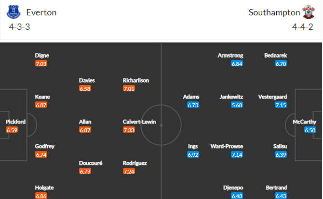The height and width of the screenshot is (199, 323).
Task: Click the Everton club crest icon
Action: (13, 12)
